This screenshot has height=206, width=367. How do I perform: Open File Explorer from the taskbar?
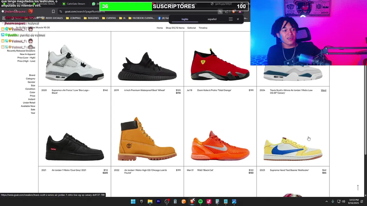pos(150,201)
